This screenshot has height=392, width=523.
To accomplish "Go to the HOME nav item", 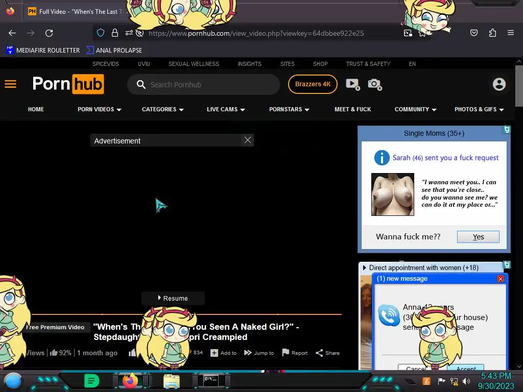I will 36,109.
